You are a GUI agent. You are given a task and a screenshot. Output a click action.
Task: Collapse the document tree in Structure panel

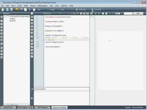(5, 16)
